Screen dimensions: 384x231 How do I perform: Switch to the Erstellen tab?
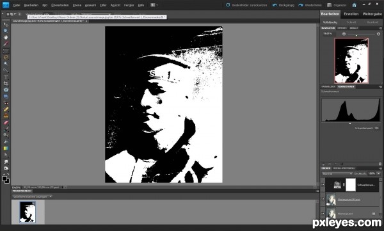click(x=351, y=14)
